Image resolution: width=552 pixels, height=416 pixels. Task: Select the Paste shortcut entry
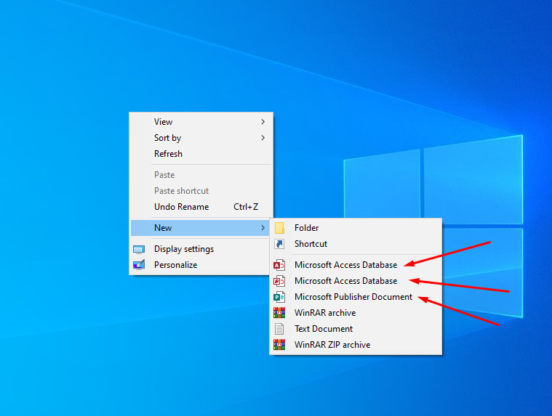[201, 191]
